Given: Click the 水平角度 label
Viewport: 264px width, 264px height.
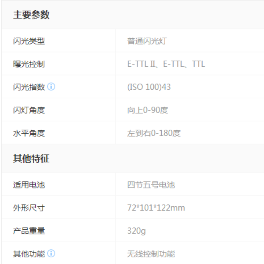Looking at the screenshot, I should click(29, 133).
